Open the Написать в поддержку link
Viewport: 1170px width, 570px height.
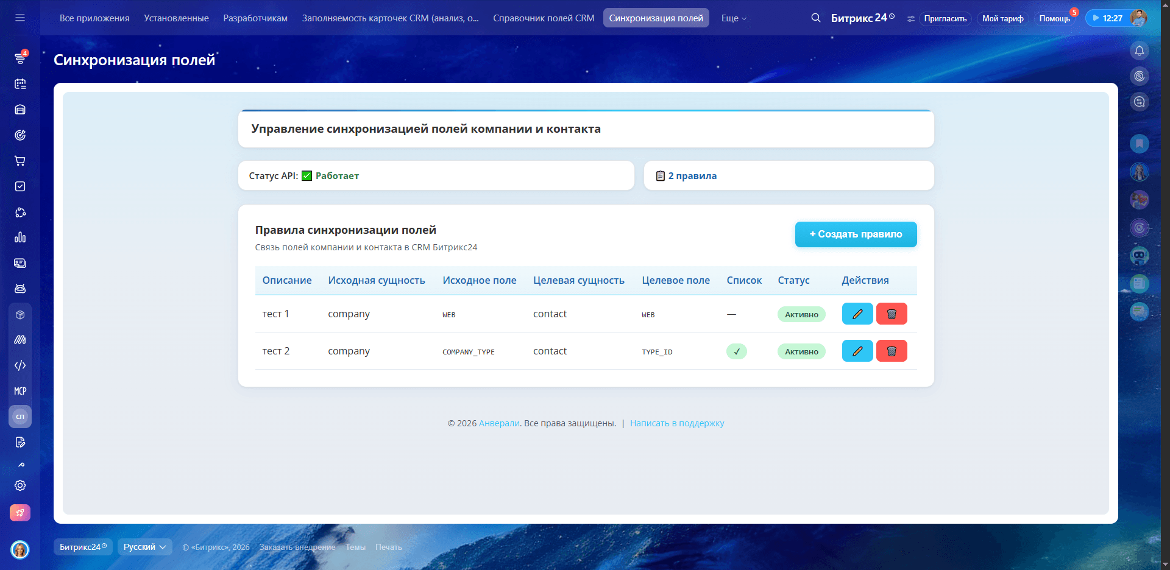(677, 423)
